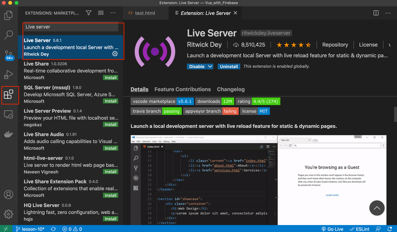Open the Accounts icon in activity bar

(8, 194)
